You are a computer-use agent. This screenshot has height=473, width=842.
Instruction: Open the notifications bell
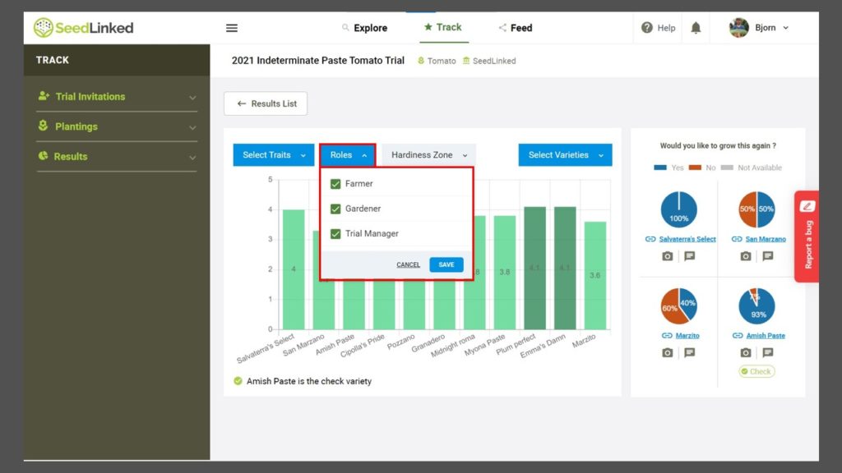click(x=696, y=27)
